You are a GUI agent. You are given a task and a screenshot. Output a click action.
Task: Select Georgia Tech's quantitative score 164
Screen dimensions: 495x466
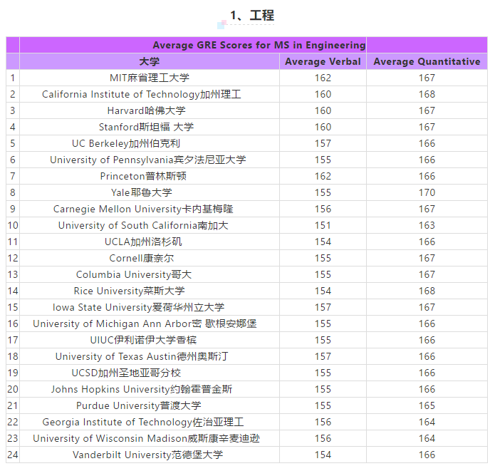427,422
